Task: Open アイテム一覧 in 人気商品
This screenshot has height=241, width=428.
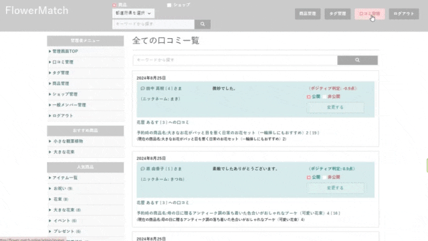Action: coord(65,177)
